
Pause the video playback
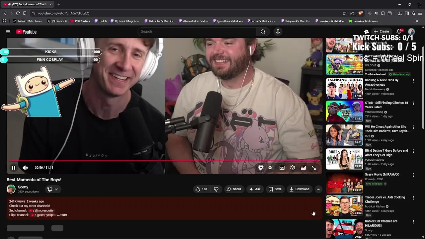(x=14, y=168)
